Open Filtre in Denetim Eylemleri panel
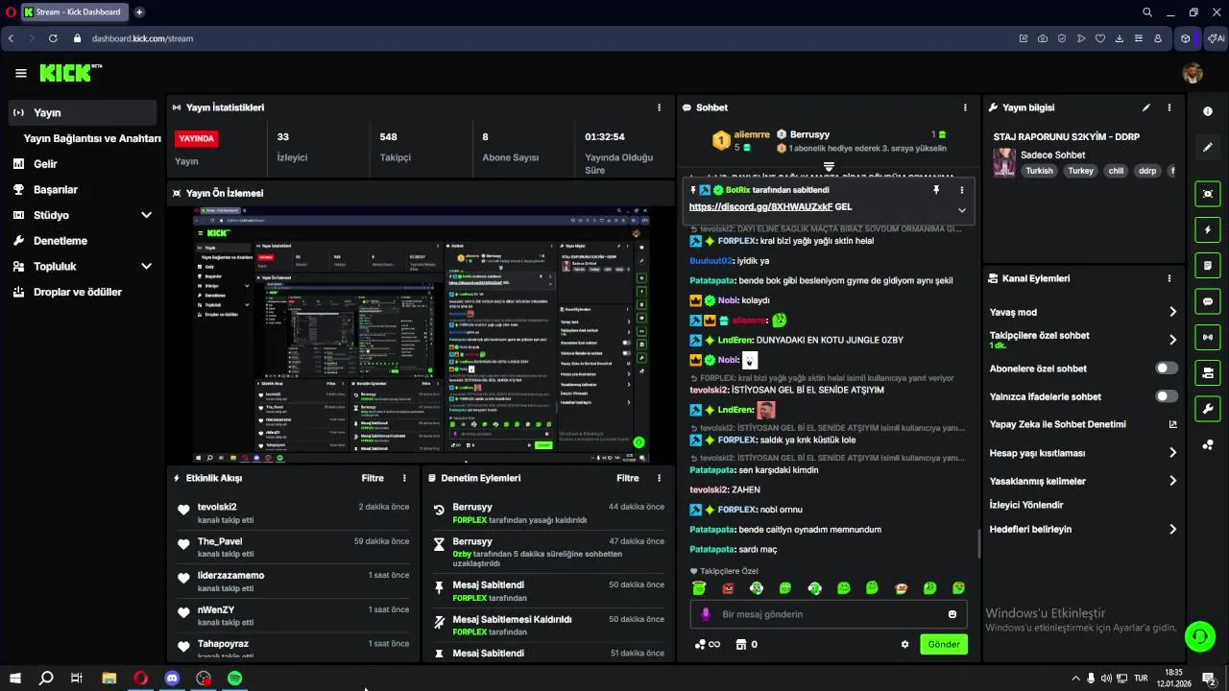This screenshot has height=691, width=1229. 628,478
